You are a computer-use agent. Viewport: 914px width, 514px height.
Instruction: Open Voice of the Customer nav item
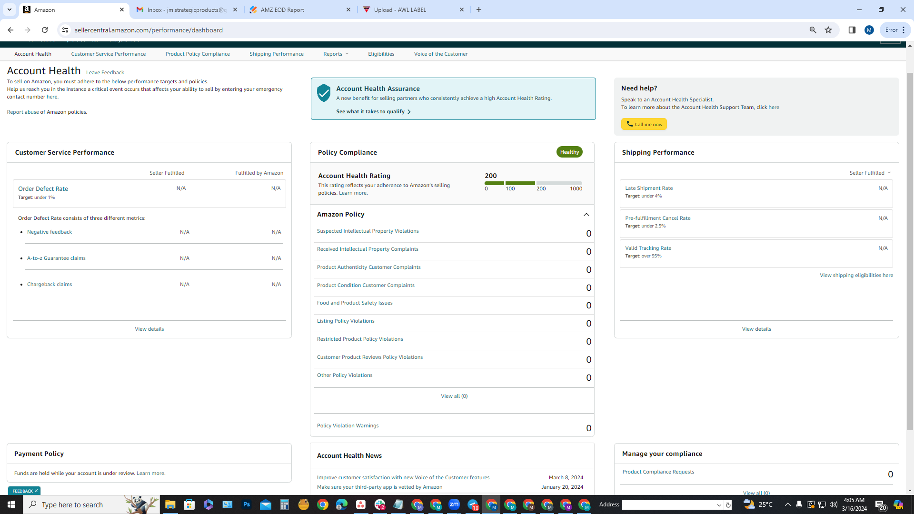441,54
